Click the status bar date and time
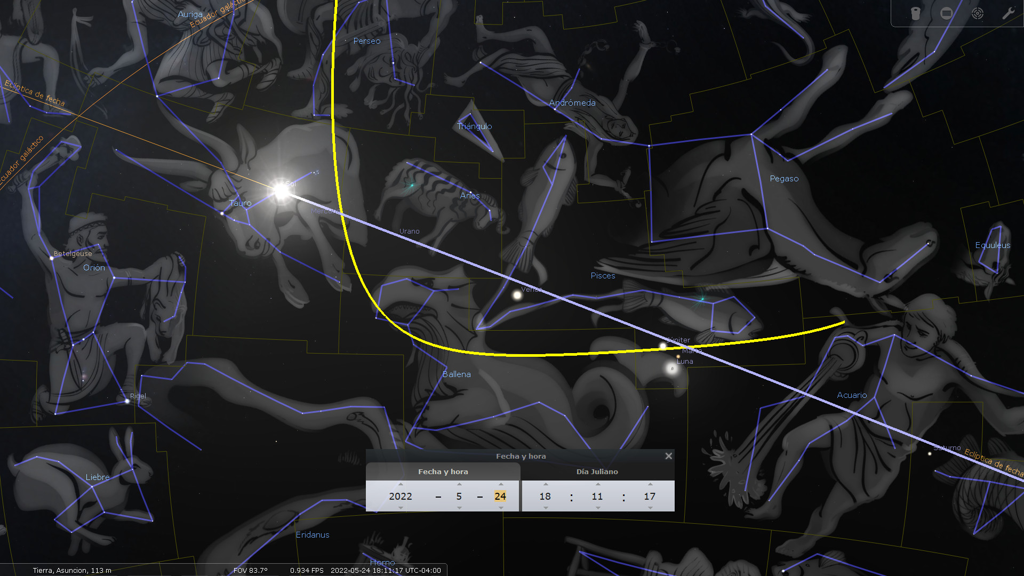 point(386,570)
